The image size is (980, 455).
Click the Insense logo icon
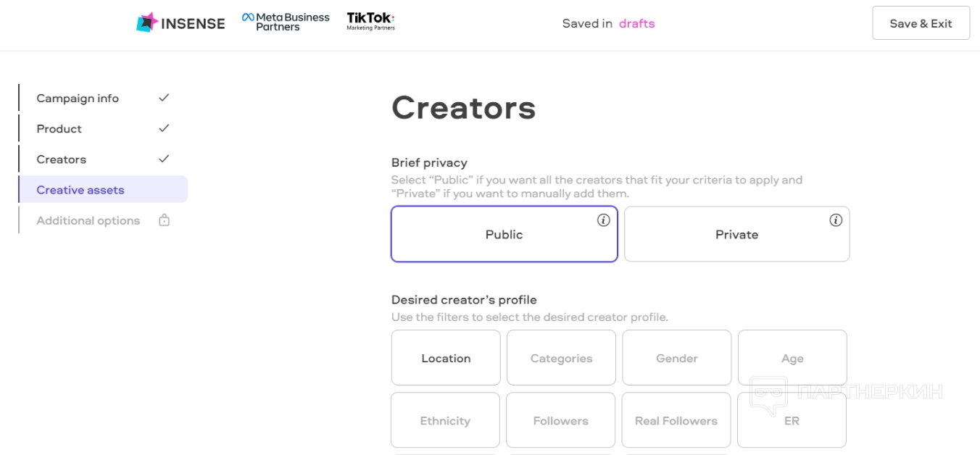click(147, 22)
